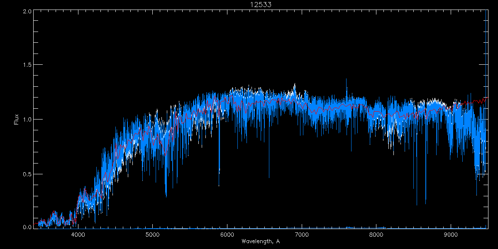The height and width of the screenshot is (249, 498).
Task: Select the 9000 wavelength tick label
Action: point(451,234)
